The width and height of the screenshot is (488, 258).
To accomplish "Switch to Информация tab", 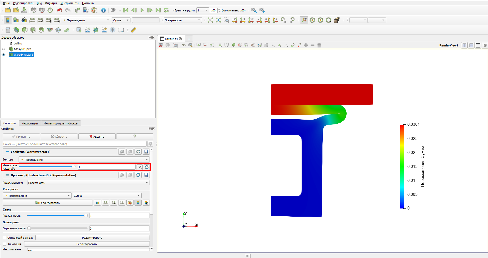I will coord(29,123).
